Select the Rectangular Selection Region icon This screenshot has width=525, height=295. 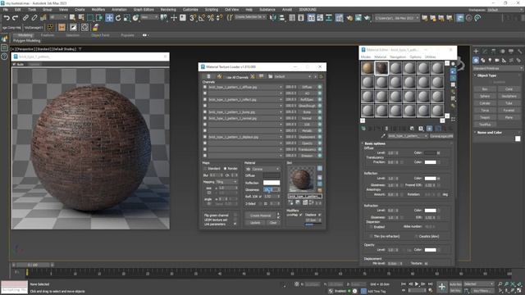90,18
